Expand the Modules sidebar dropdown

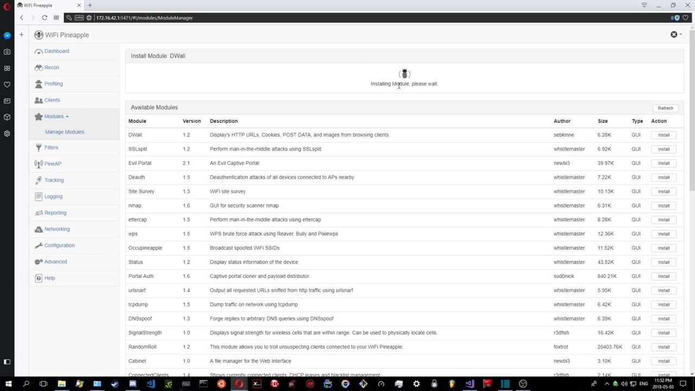pyautogui.click(x=56, y=116)
